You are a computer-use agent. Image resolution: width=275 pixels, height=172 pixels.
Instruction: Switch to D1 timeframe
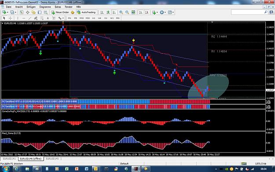click(x=106, y=18)
